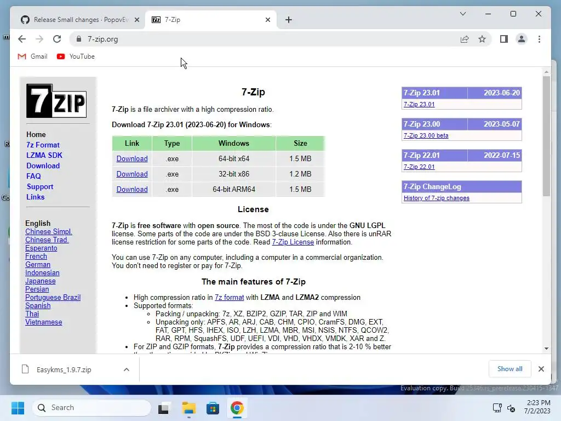Open the 7-Zip 22.01 news link
Screen dimensions: 561x421
[x=419, y=167]
